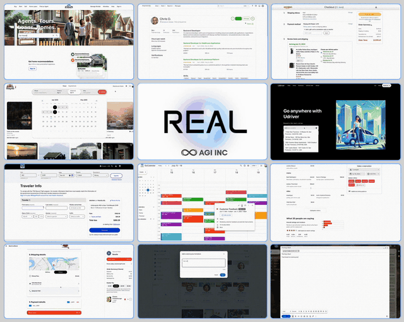Switch to the Stays tab
The height and width of the screenshot is (322, 404).
(x=64, y=86)
